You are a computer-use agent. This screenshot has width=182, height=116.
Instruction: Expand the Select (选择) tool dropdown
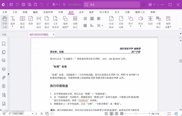pos(13,26)
